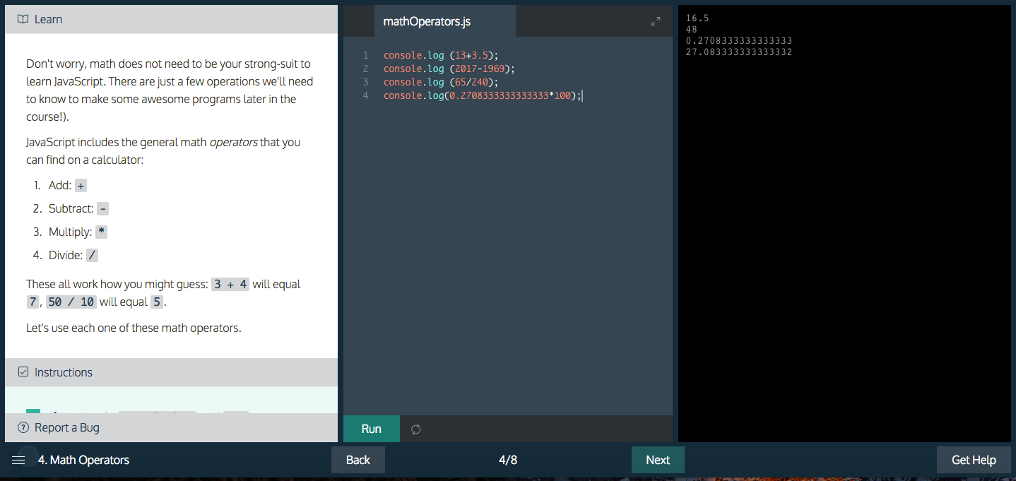Click the 4/8 progress indicator
Screen dimensions: 1016x481
coord(508,460)
